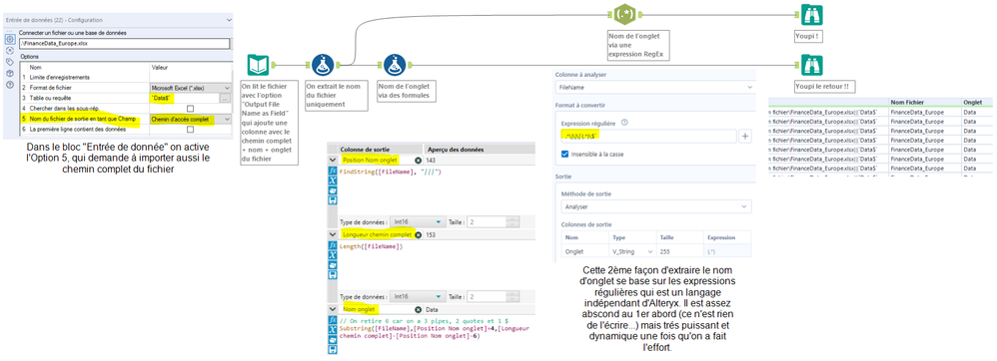The width and height of the screenshot is (997, 361).
Task: Click the Limite d'enregistrements option row
Action: [126, 78]
